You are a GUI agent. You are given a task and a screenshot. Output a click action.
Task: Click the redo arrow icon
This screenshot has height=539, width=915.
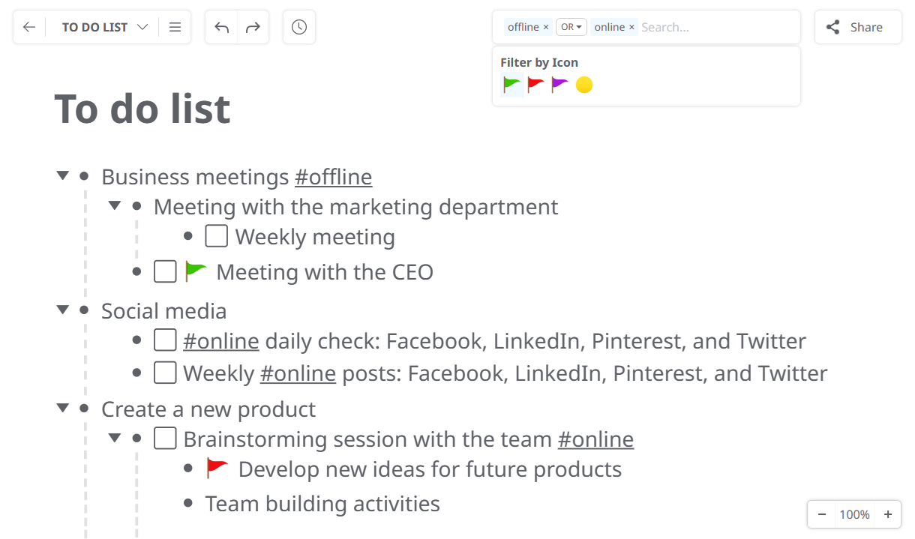pyautogui.click(x=253, y=27)
